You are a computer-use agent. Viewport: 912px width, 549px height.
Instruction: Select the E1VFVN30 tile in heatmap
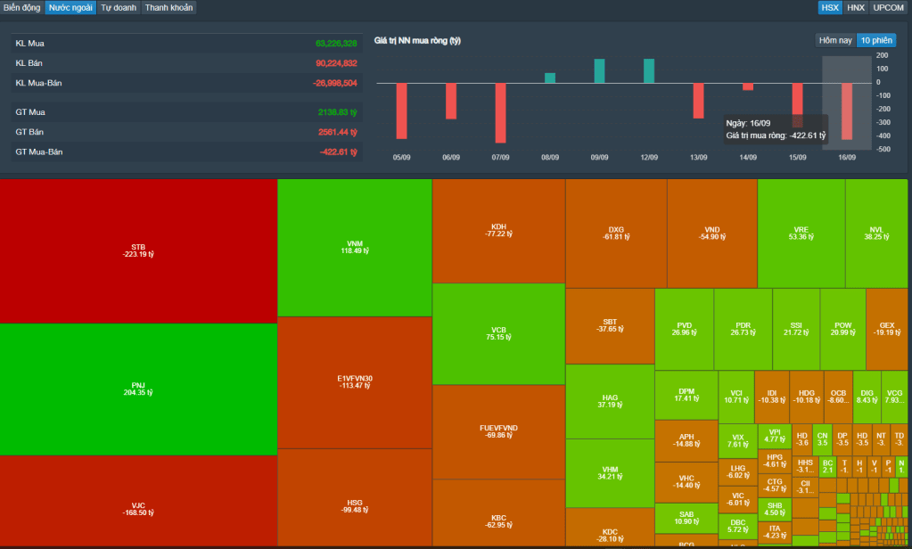click(355, 381)
